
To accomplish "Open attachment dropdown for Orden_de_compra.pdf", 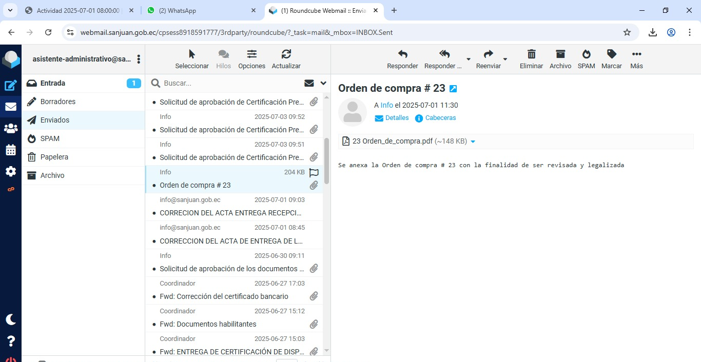I will pos(473,142).
